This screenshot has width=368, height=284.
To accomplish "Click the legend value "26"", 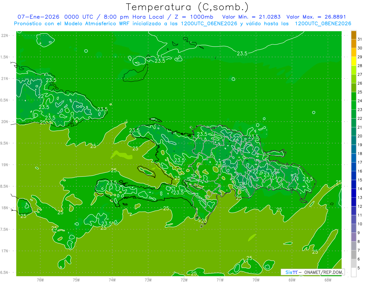I will pos(360,83).
